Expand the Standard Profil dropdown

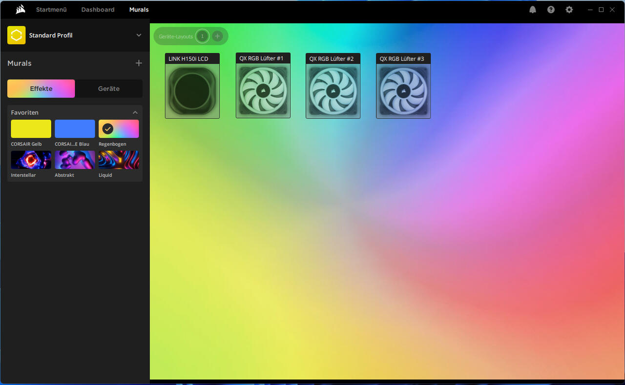[x=139, y=35]
